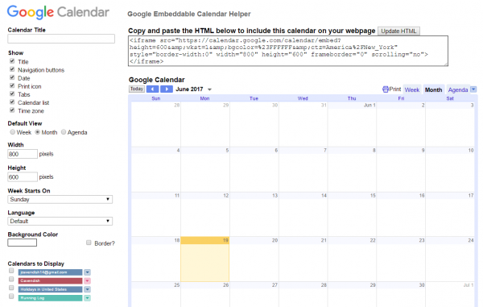
Task: Click the 'Google Embeddable Calendar Helper' heading
Action: tap(189, 14)
